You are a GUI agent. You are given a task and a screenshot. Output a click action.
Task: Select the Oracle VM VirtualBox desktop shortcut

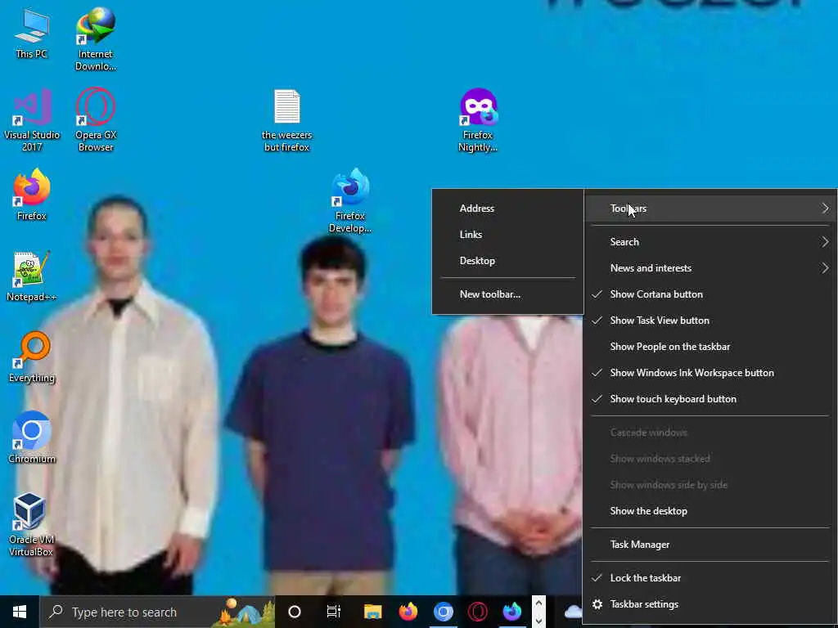pyautogui.click(x=31, y=525)
